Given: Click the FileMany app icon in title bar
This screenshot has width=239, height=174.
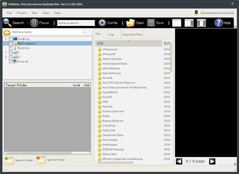Looking at the screenshot, I should [x=5, y=4].
